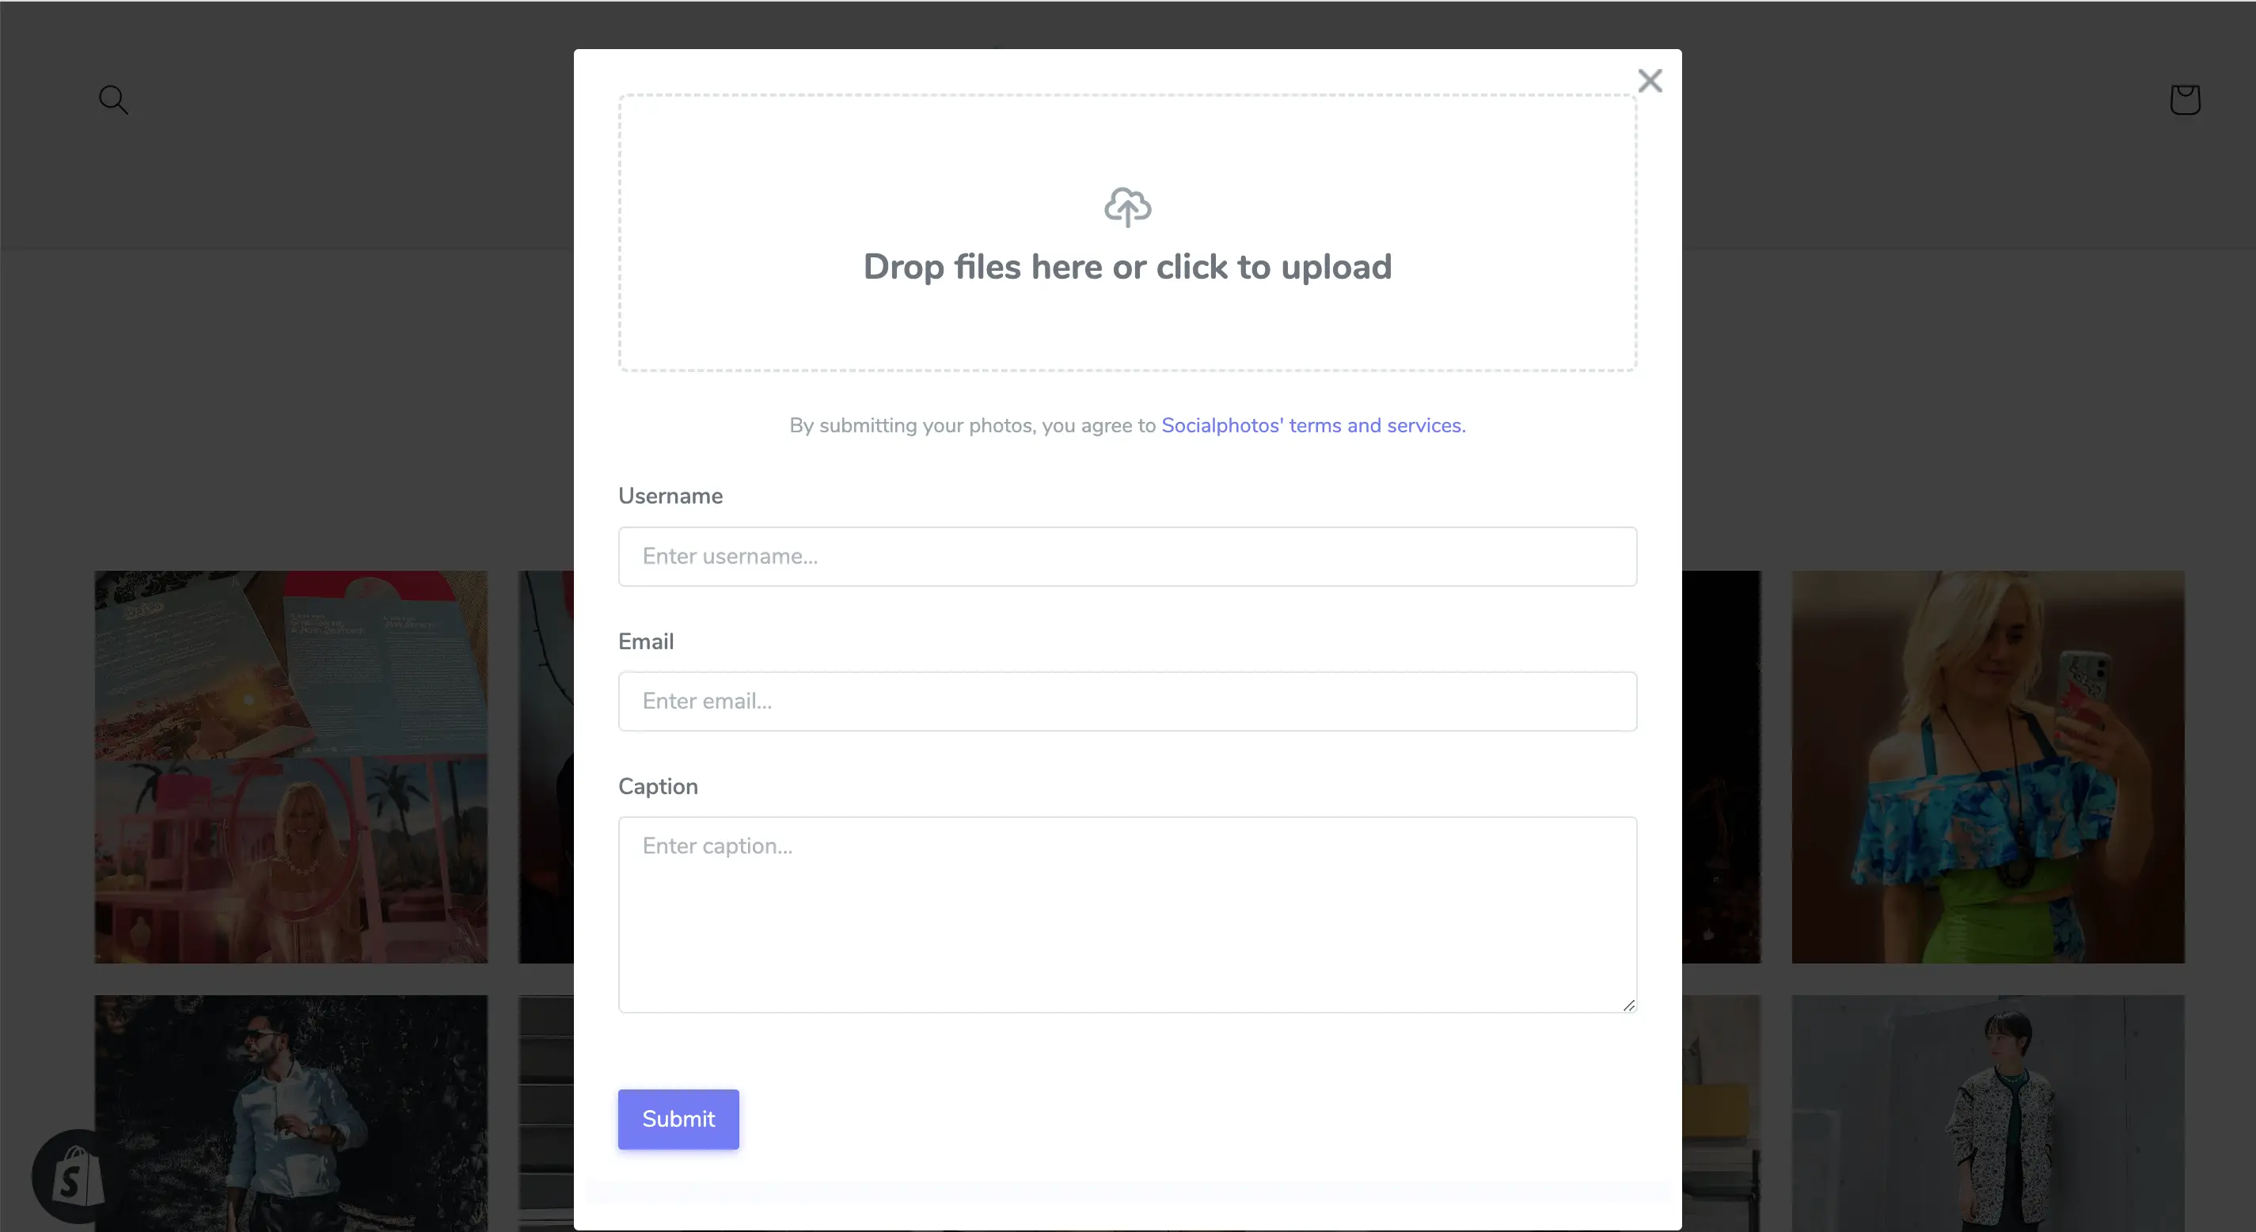Click the search icon top left
The height and width of the screenshot is (1232, 2256).
pyautogui.click(x=112, y=99)
